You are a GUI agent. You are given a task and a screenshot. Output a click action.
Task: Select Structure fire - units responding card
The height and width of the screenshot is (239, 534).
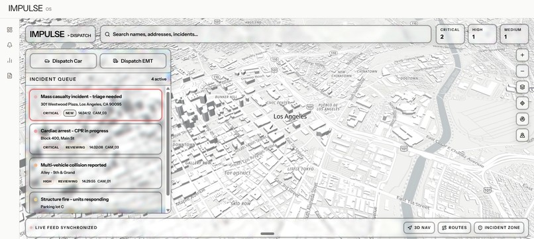[95, 202]
